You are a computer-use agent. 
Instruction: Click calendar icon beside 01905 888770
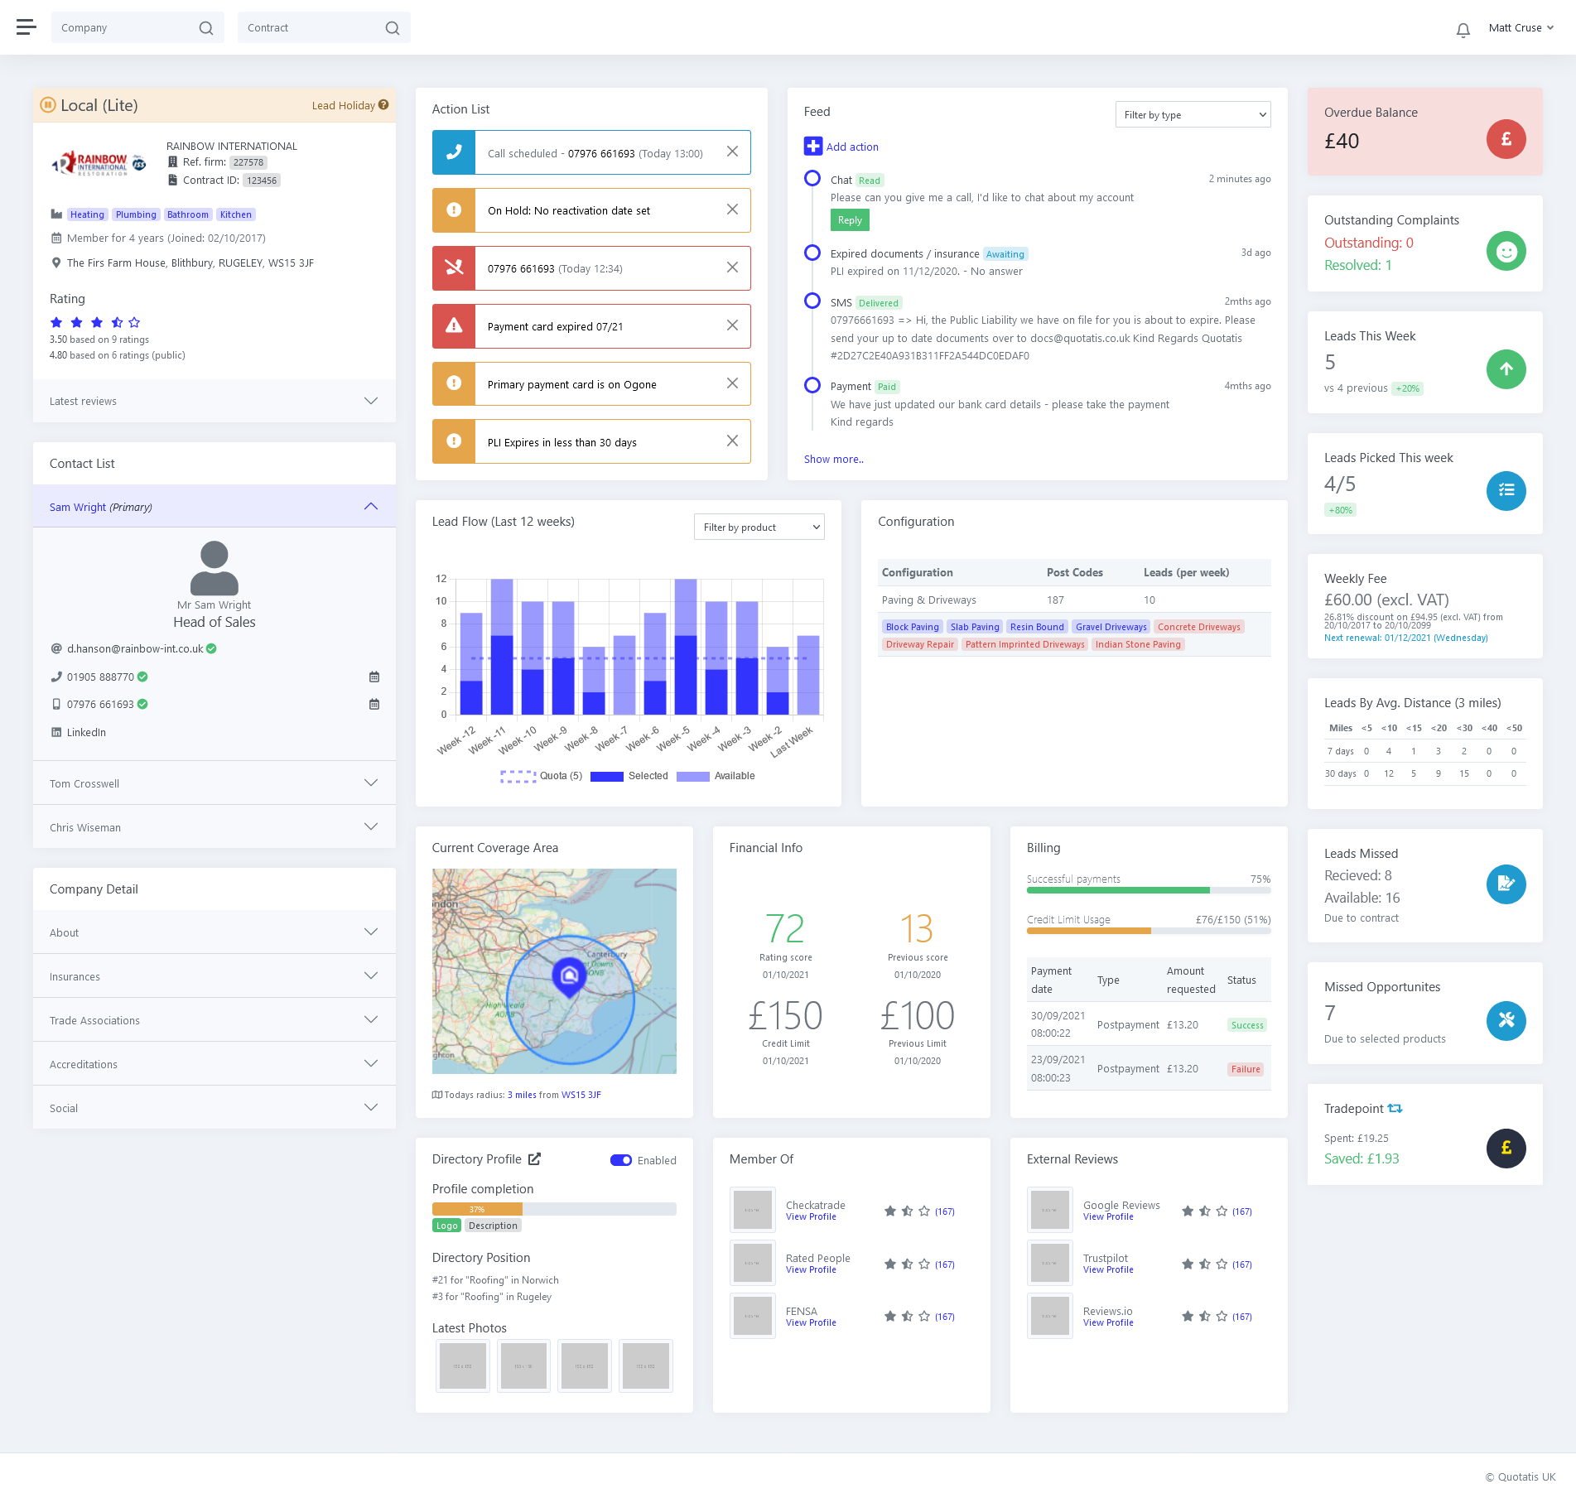coord(374,677)
